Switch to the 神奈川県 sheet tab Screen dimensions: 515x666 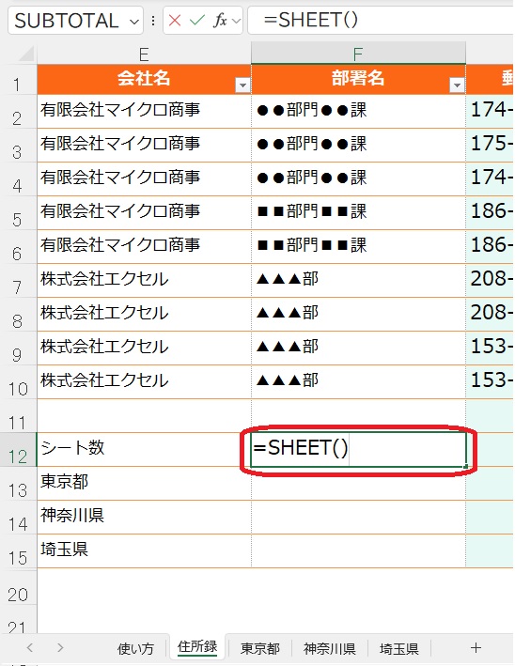[329, 648]
